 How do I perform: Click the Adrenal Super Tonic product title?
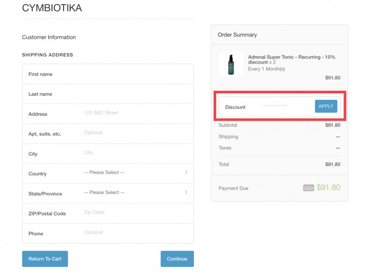291,60
